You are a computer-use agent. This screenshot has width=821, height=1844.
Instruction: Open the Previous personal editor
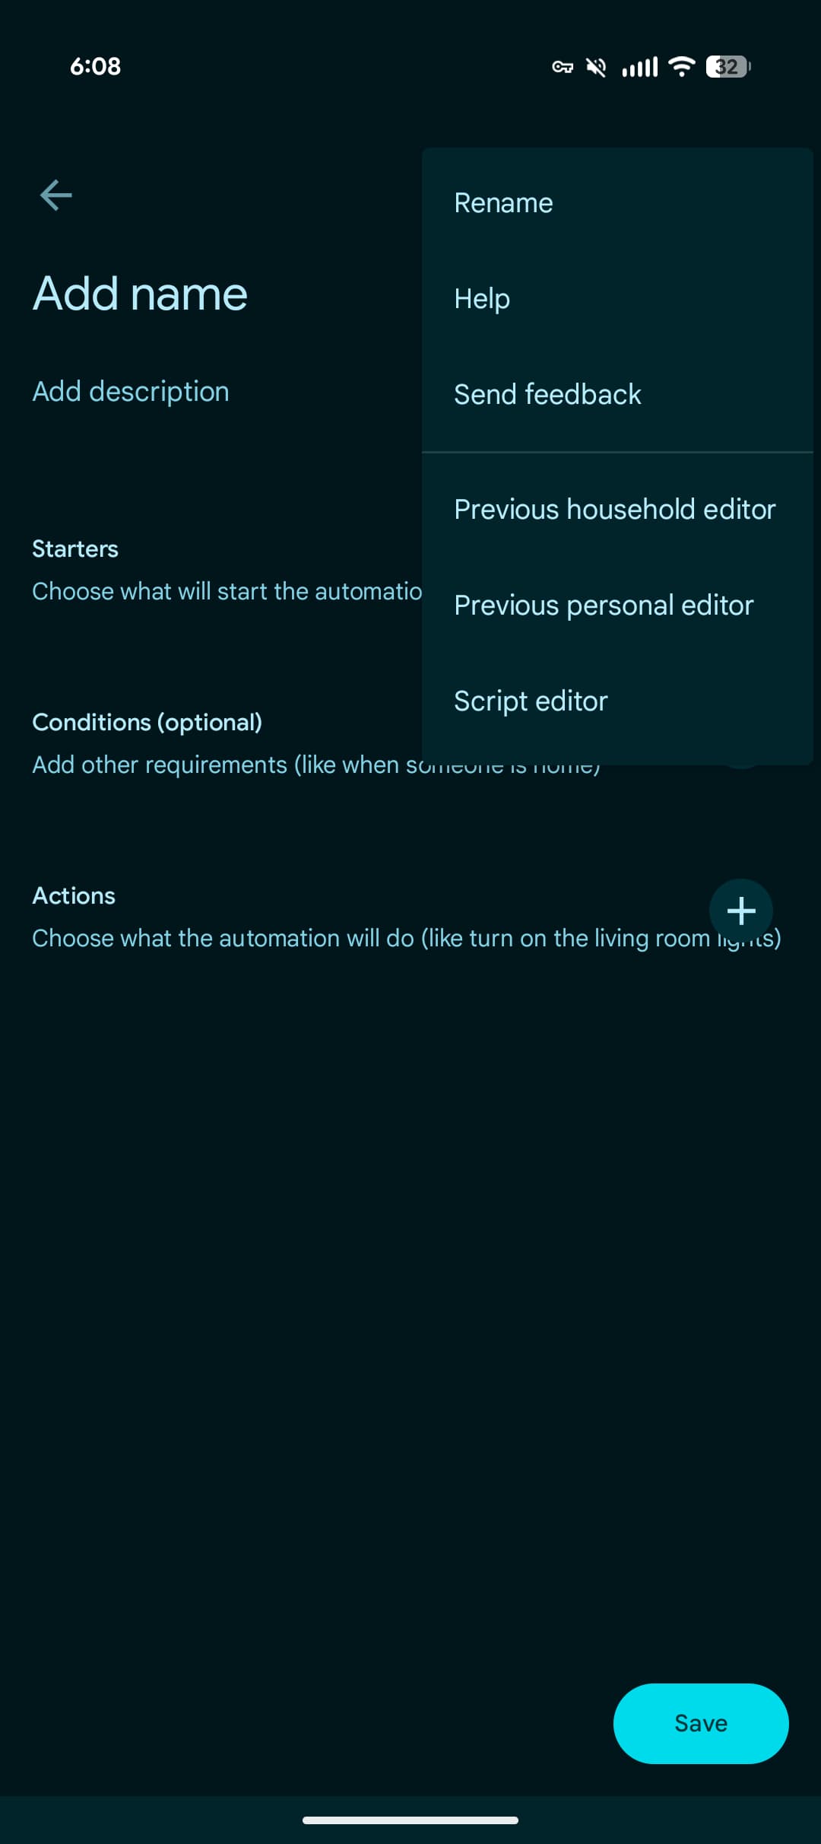[603, 605]
